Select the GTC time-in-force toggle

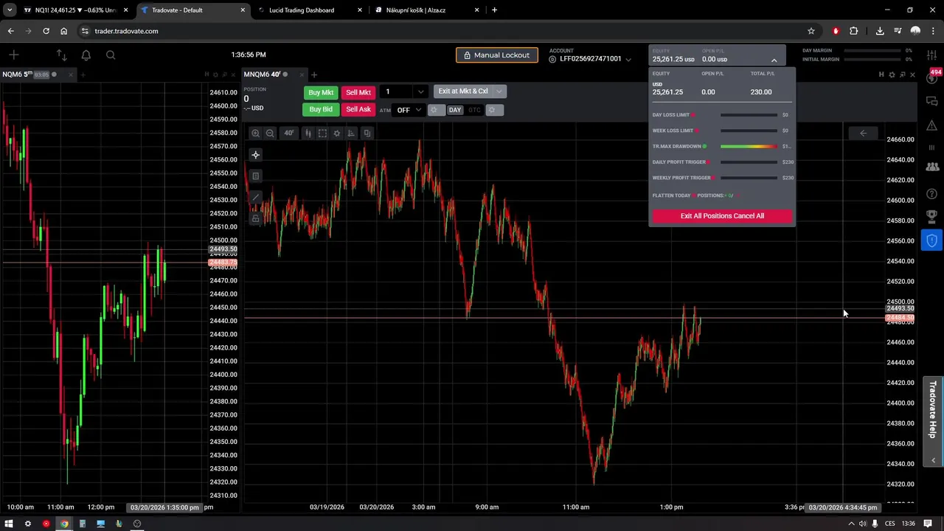pos(474,110)
